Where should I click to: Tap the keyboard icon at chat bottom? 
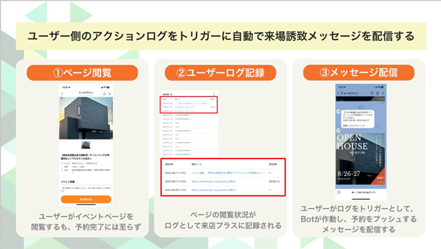(x=339, y=192)
